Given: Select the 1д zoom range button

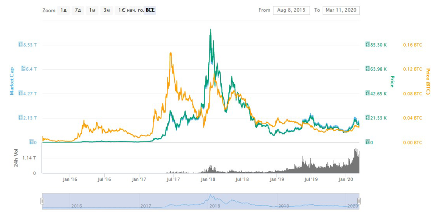Looking at the screenshot, I should coord(64,10).
